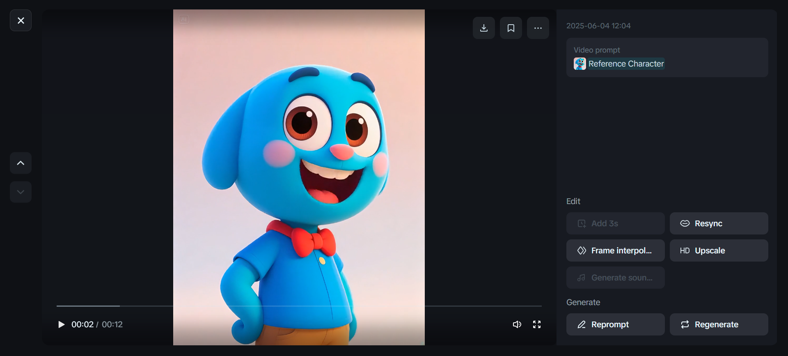Image resolution: width=788 pixels, height=356 pixels.
Task: Close the video preview with X button
Action: point(21,21)
